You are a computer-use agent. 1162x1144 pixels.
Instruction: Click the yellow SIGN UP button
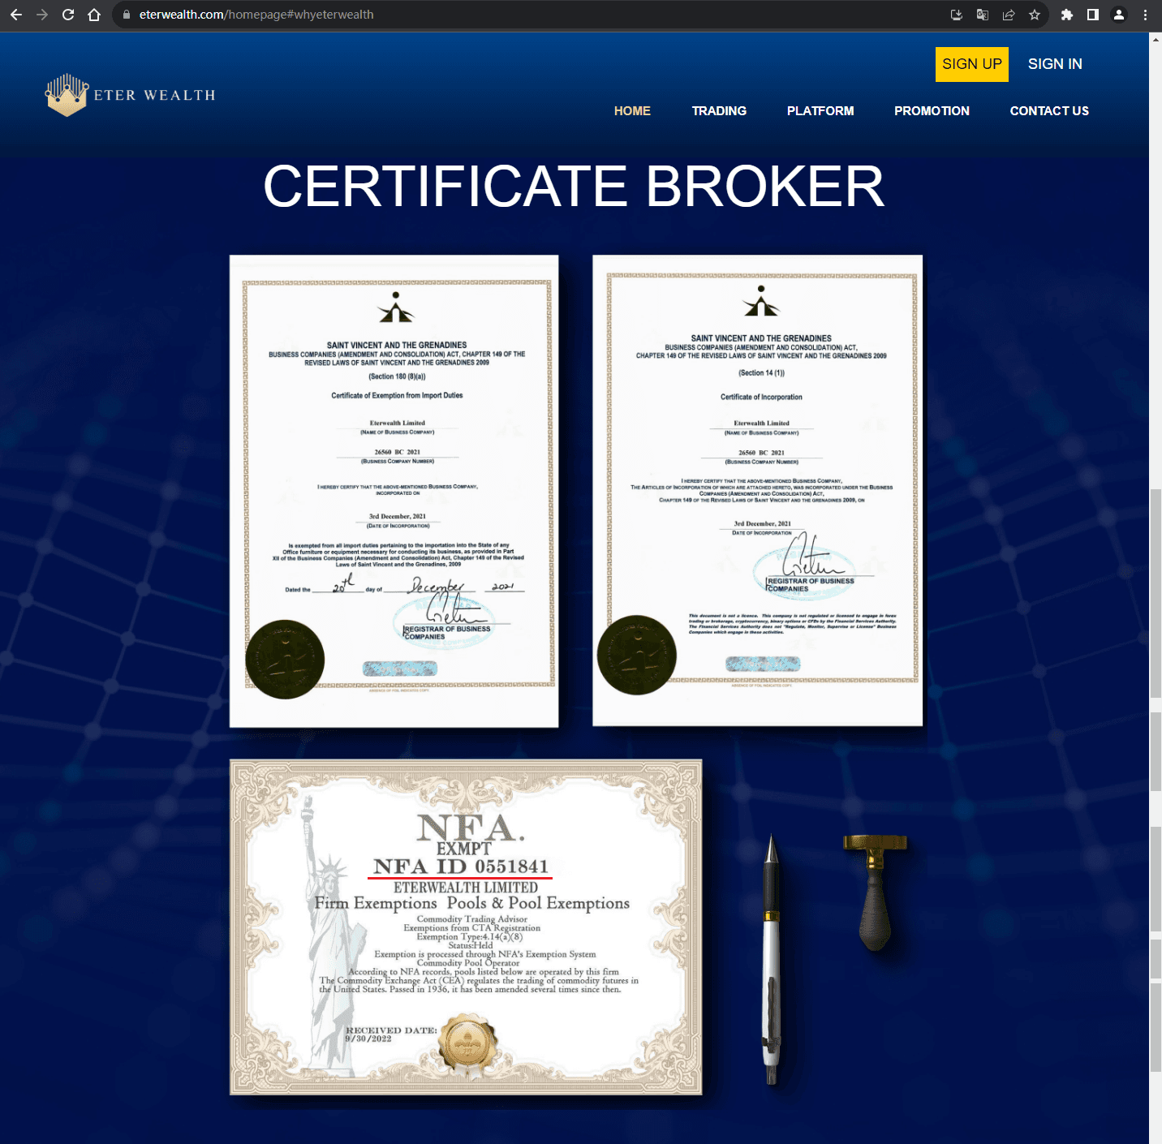(x=972, y=64)
